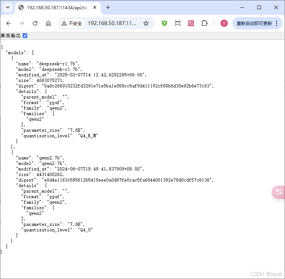This screenshot has width=285, height=279.
Task: Click 重新启动即可更新 update button
Action: coord(254,23)
